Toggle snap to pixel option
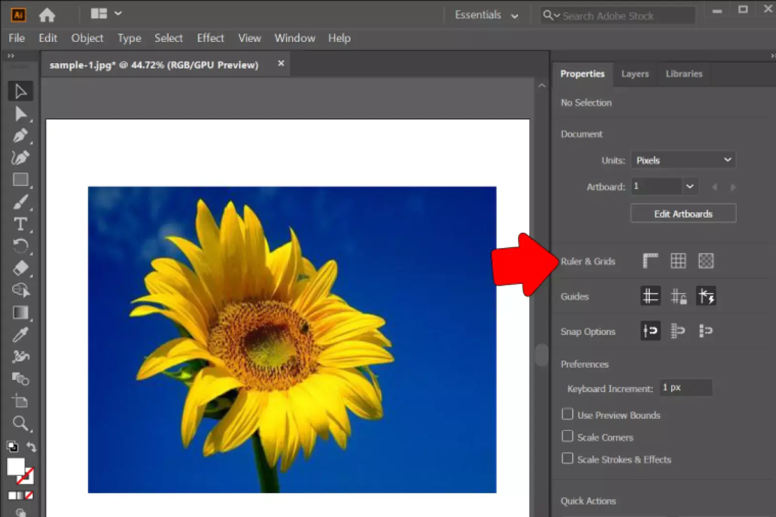The height and width of the screenshot is (517, 776). (706, 331)
